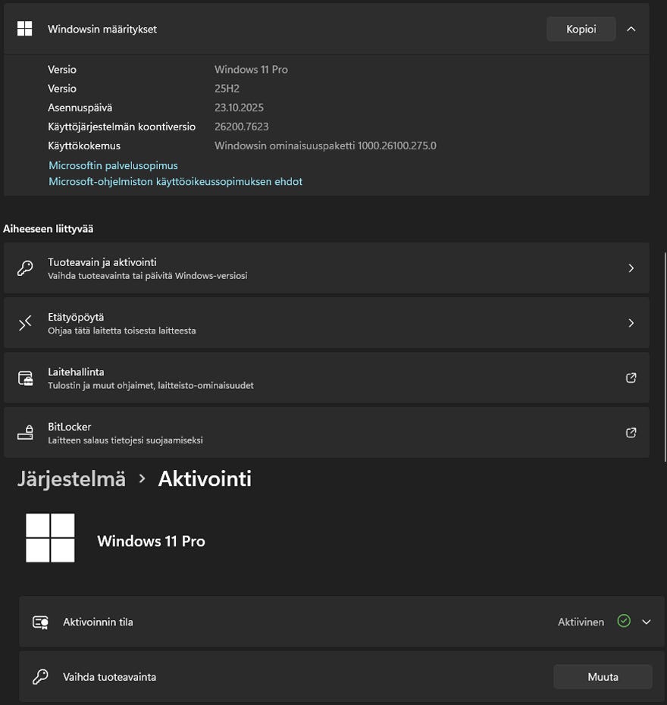Click the external link icon on BitLocker

[631, 433]
